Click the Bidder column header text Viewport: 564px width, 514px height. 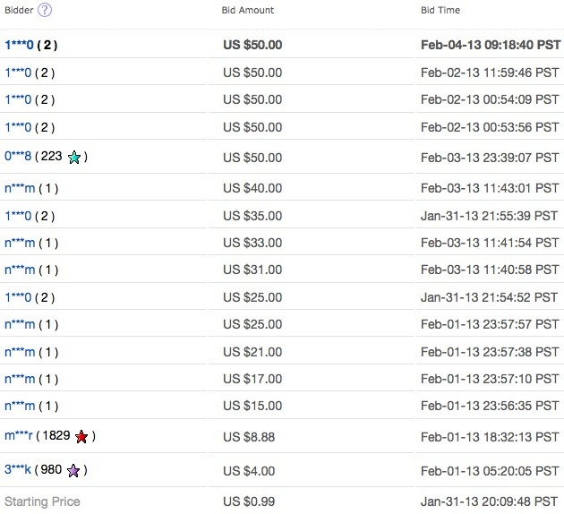tap(19, 10)
